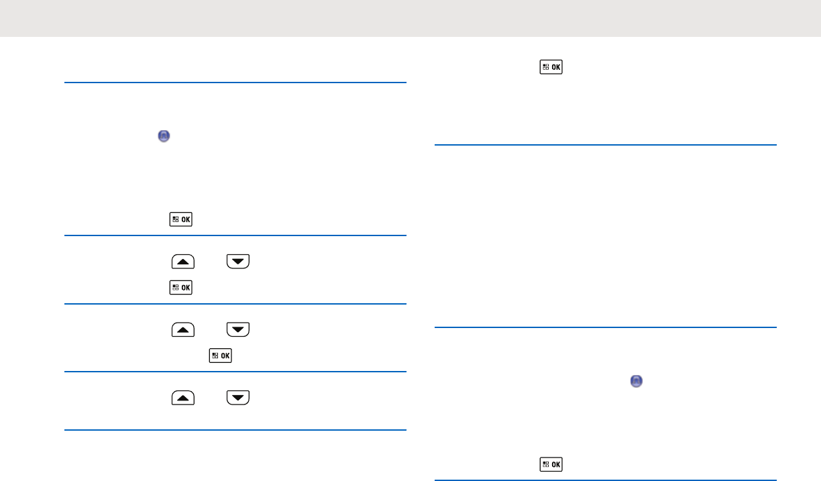Click the topmost blue divider in right column
Screen dimensions: 821x481
(606, 144)
